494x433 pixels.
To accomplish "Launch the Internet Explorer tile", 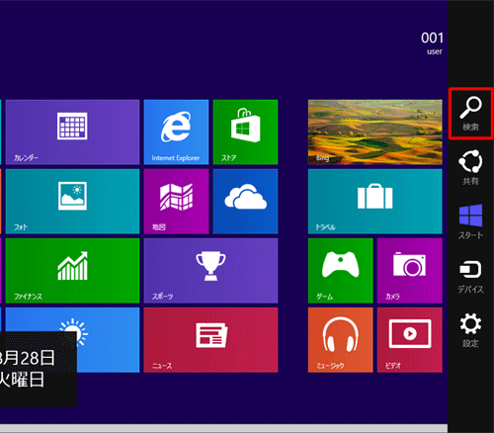I will click(176, 131).
